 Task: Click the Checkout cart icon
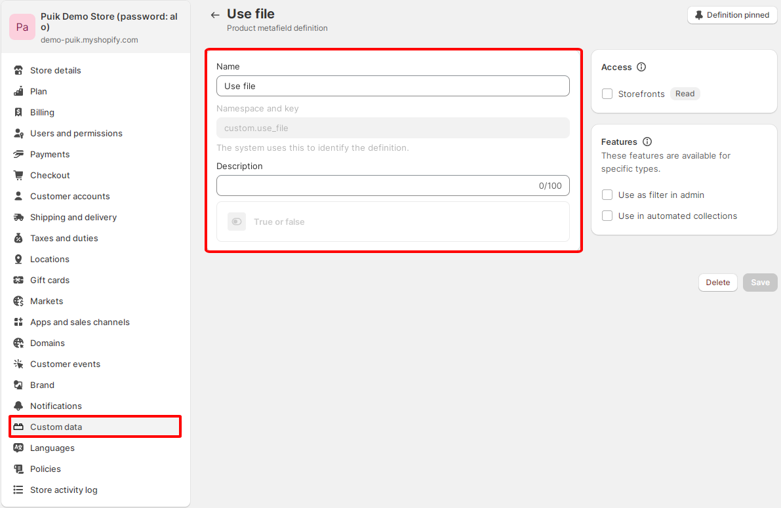[x=18, y=175]
